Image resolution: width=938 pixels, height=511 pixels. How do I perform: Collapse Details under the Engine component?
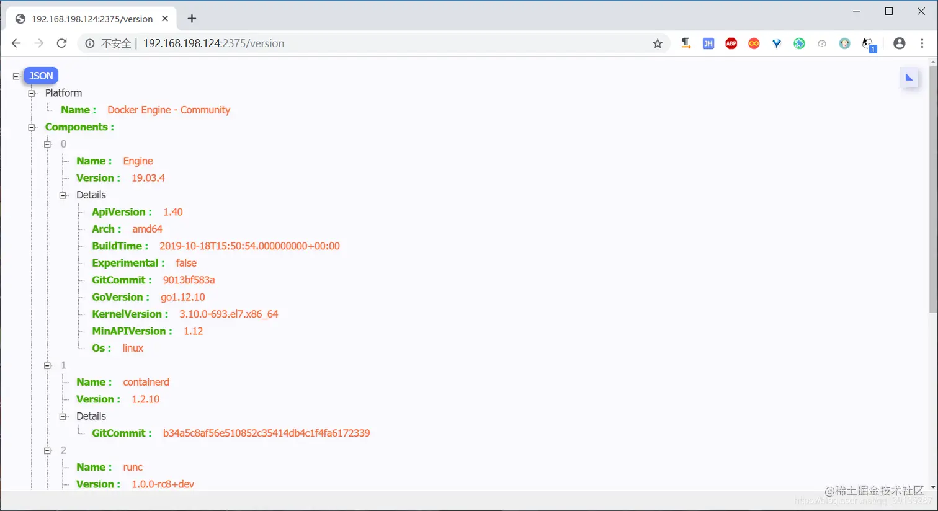63,195
